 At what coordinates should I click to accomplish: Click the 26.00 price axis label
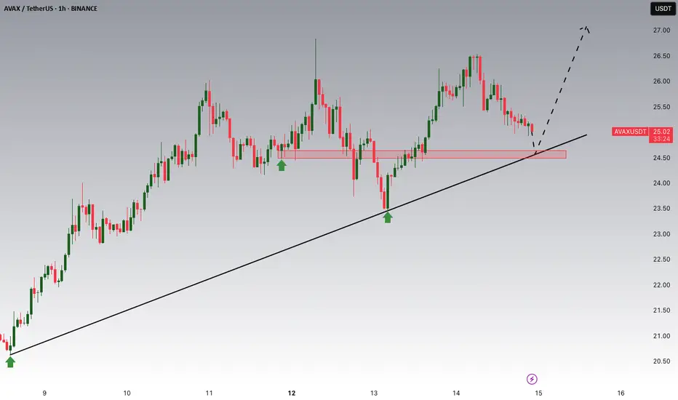[661, 81]
